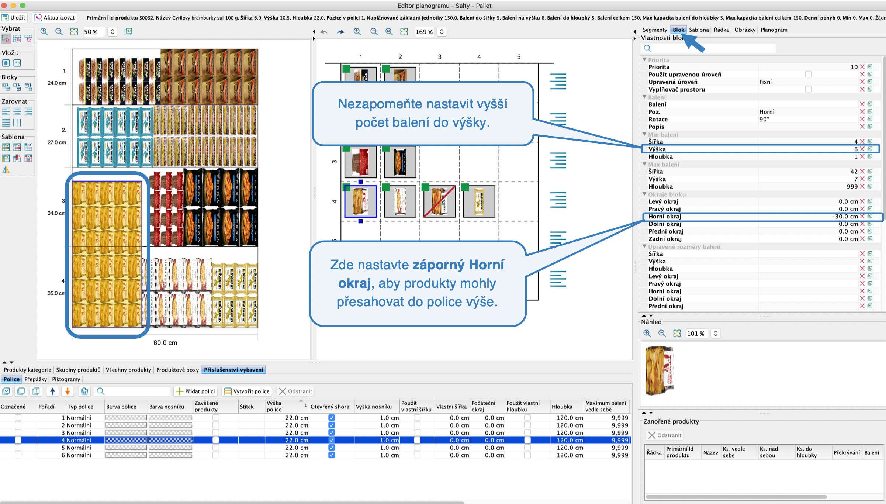
Task: Align left icon under Zarovnat
Action: (6, 112)
